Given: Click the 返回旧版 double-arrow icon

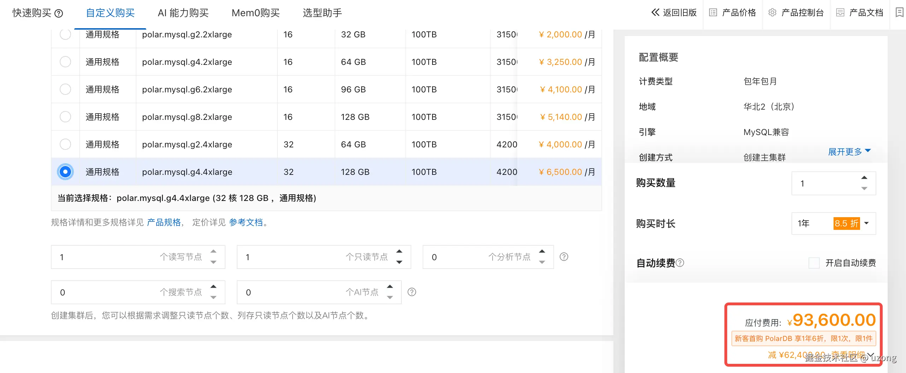Looking at the screenshot, I should pyautogui.click(x=655, y=13).
